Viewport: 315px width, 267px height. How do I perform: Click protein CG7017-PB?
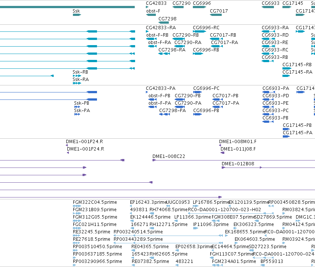pyautogui.click(x=225, y=96)
